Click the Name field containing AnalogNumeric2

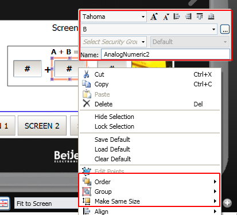[165, 54]
